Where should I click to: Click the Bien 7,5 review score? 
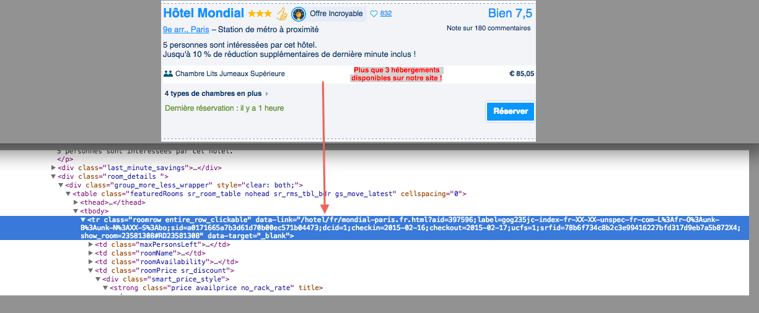tap(510, 14)
